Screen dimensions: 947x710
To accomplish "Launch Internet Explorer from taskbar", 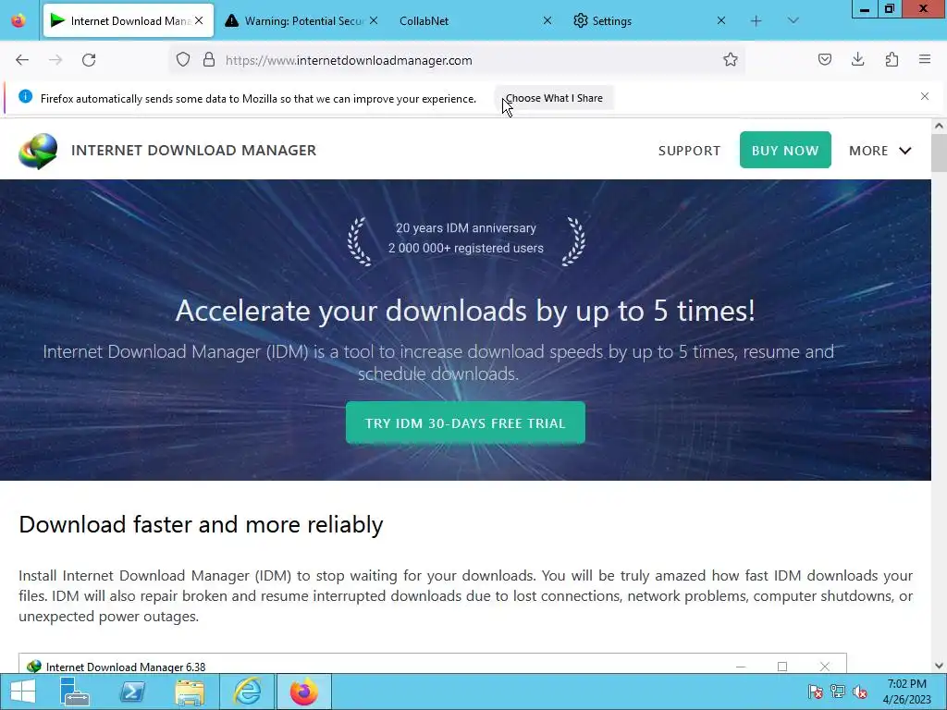I will click(x=247, y=692).
